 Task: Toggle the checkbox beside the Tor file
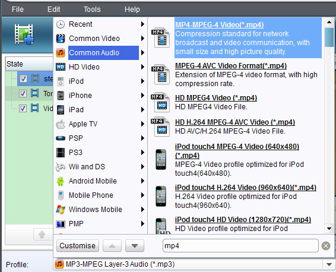[x=23, y=93]
